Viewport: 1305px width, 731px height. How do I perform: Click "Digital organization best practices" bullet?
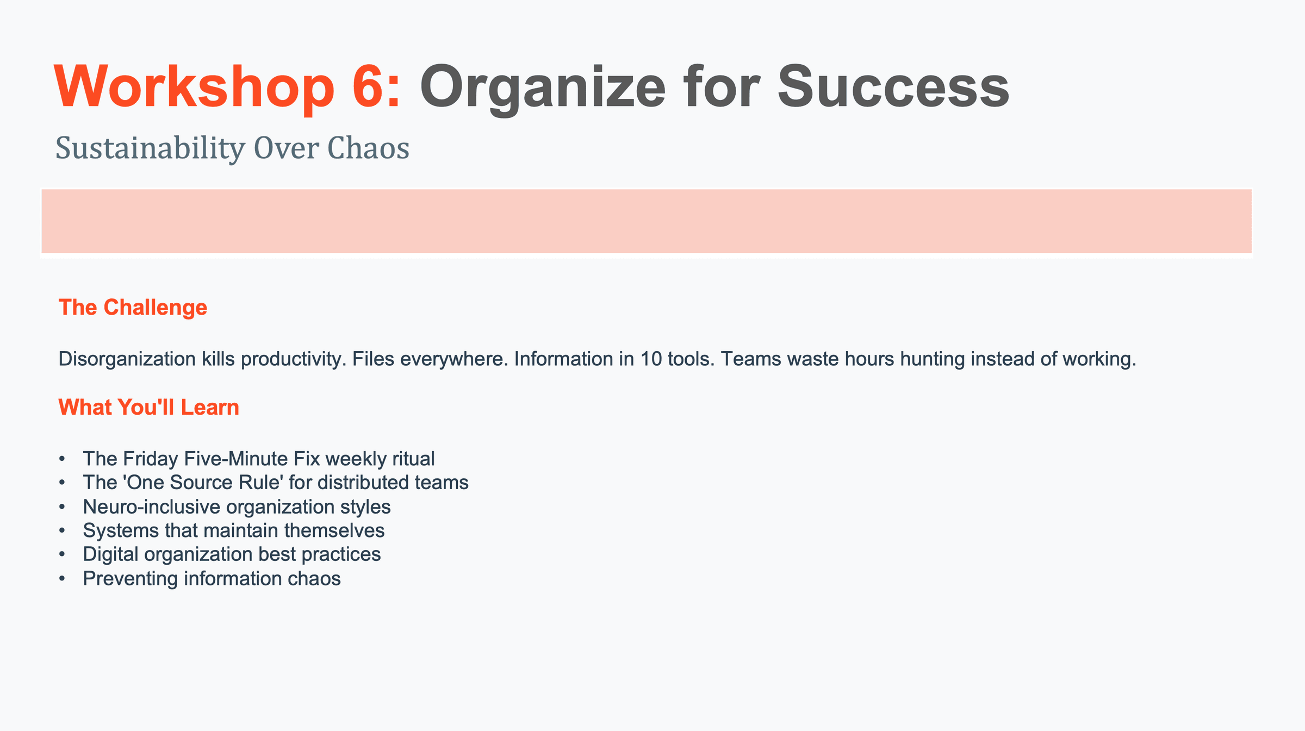point(232,554)
